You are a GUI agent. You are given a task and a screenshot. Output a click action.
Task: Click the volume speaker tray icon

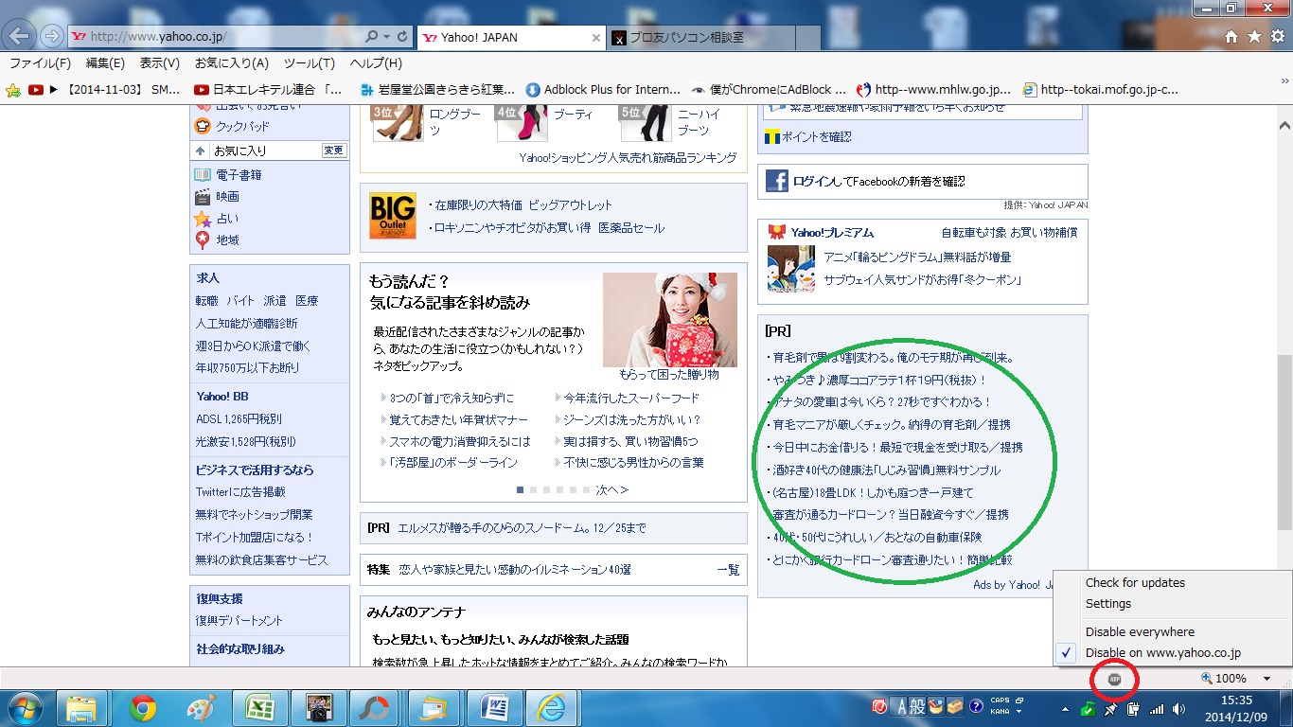[x=1178, y=708]
